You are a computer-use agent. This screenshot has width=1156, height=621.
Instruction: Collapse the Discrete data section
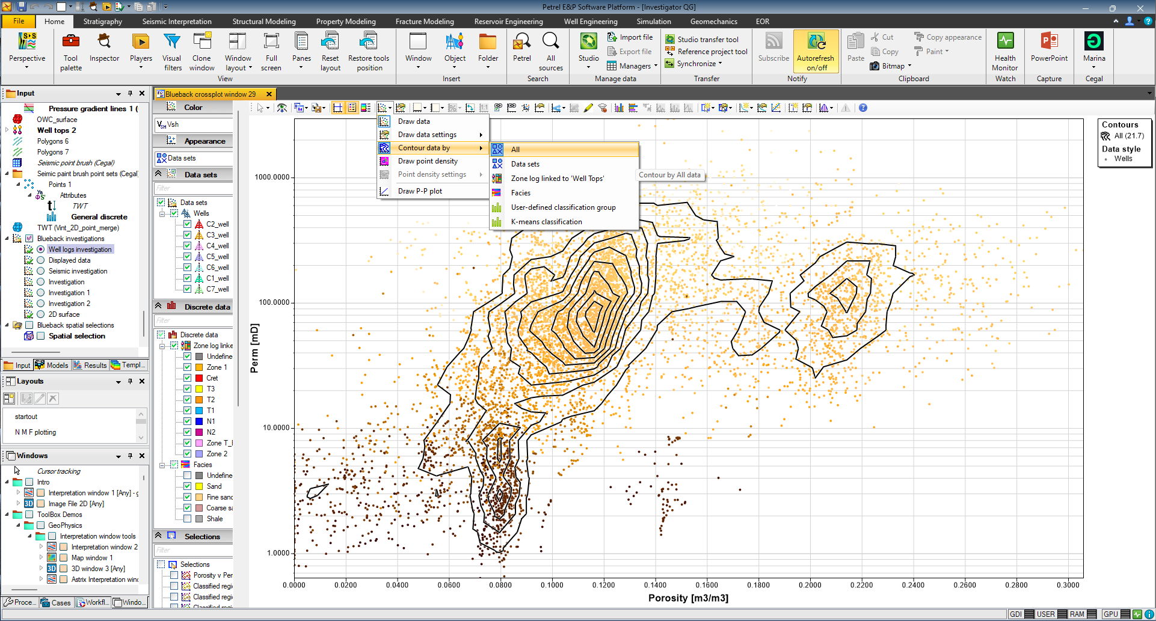158,306
